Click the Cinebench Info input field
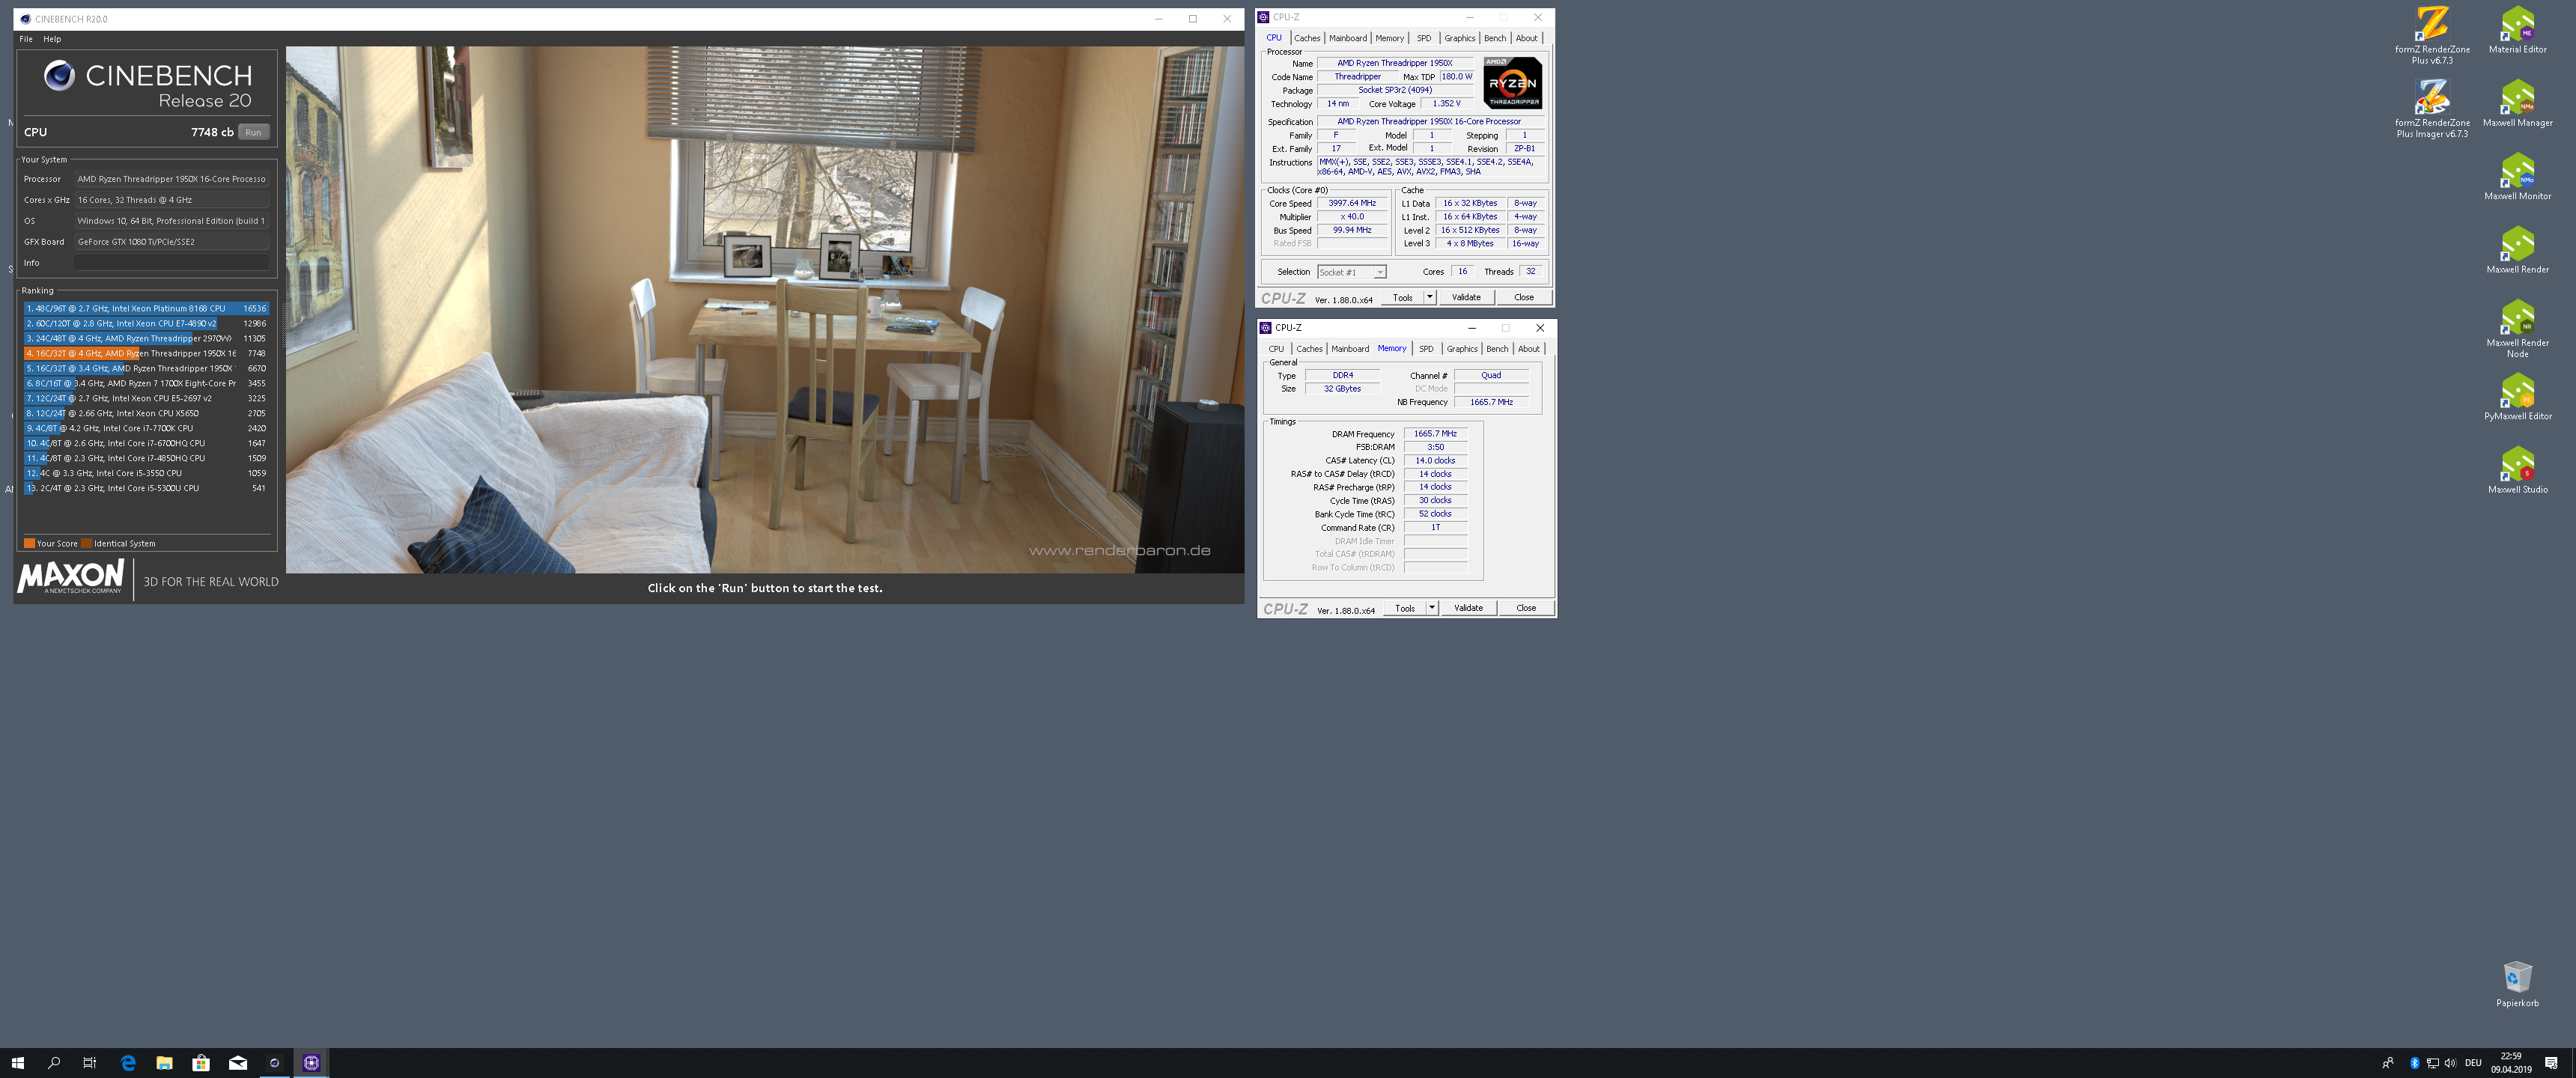The image size is (2576, 1078). [x=171, y=263]
